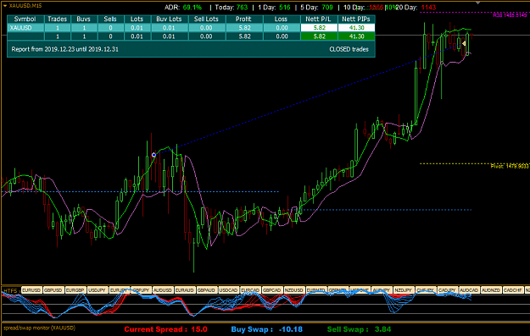Choose the GBPCAD symbol button

272,290
